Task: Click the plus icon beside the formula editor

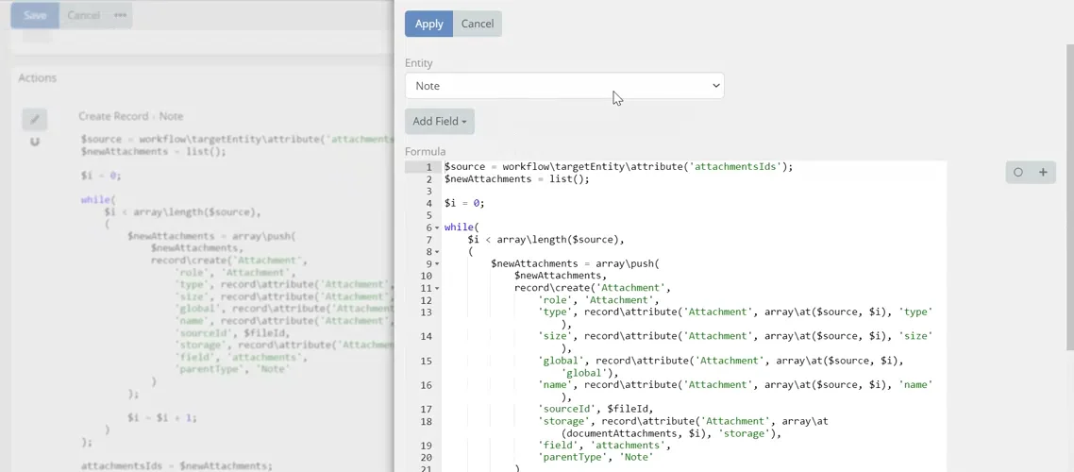Action: click(1043, 172)
